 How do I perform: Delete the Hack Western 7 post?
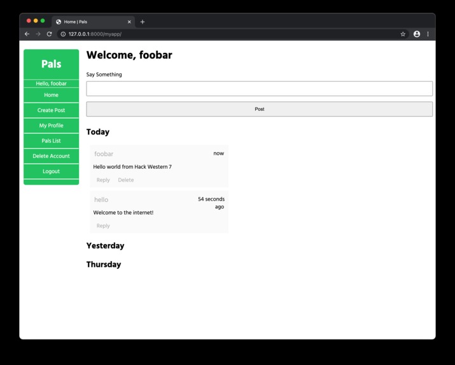tap(125, 180)
